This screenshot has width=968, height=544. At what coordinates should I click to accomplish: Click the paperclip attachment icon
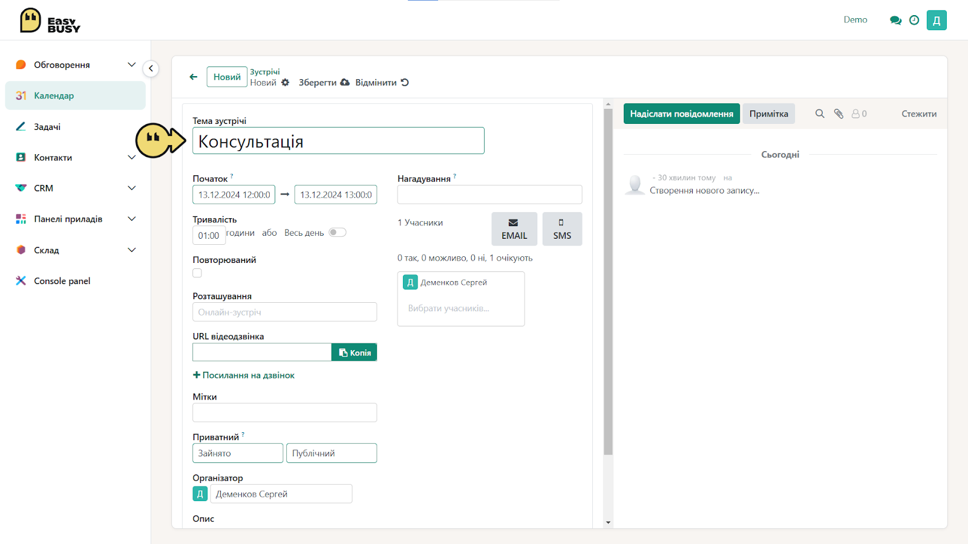click(839, 114)
